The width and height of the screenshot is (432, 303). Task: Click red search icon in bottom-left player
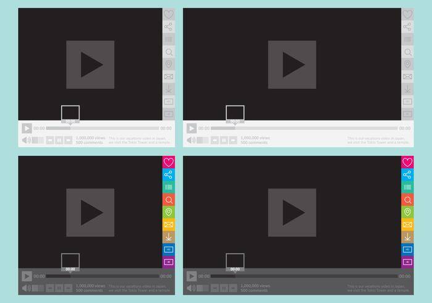(x=168, y=200)
